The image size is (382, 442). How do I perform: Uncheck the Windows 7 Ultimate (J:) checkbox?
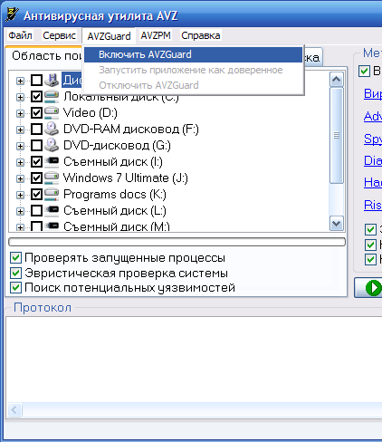(36, 178)
